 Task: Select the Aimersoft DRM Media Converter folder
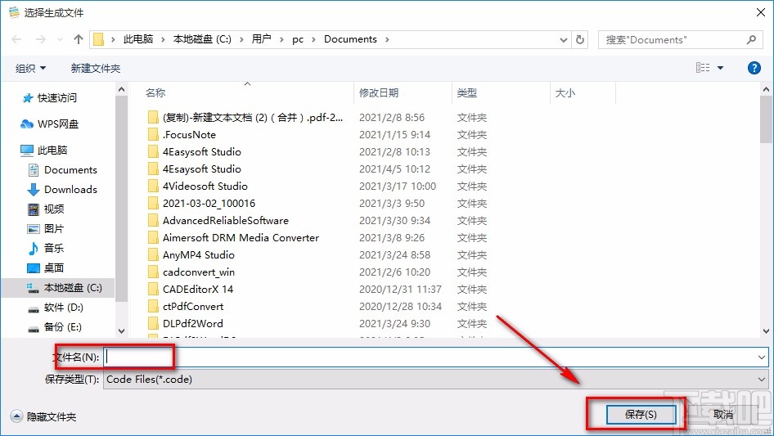[241, 238]
